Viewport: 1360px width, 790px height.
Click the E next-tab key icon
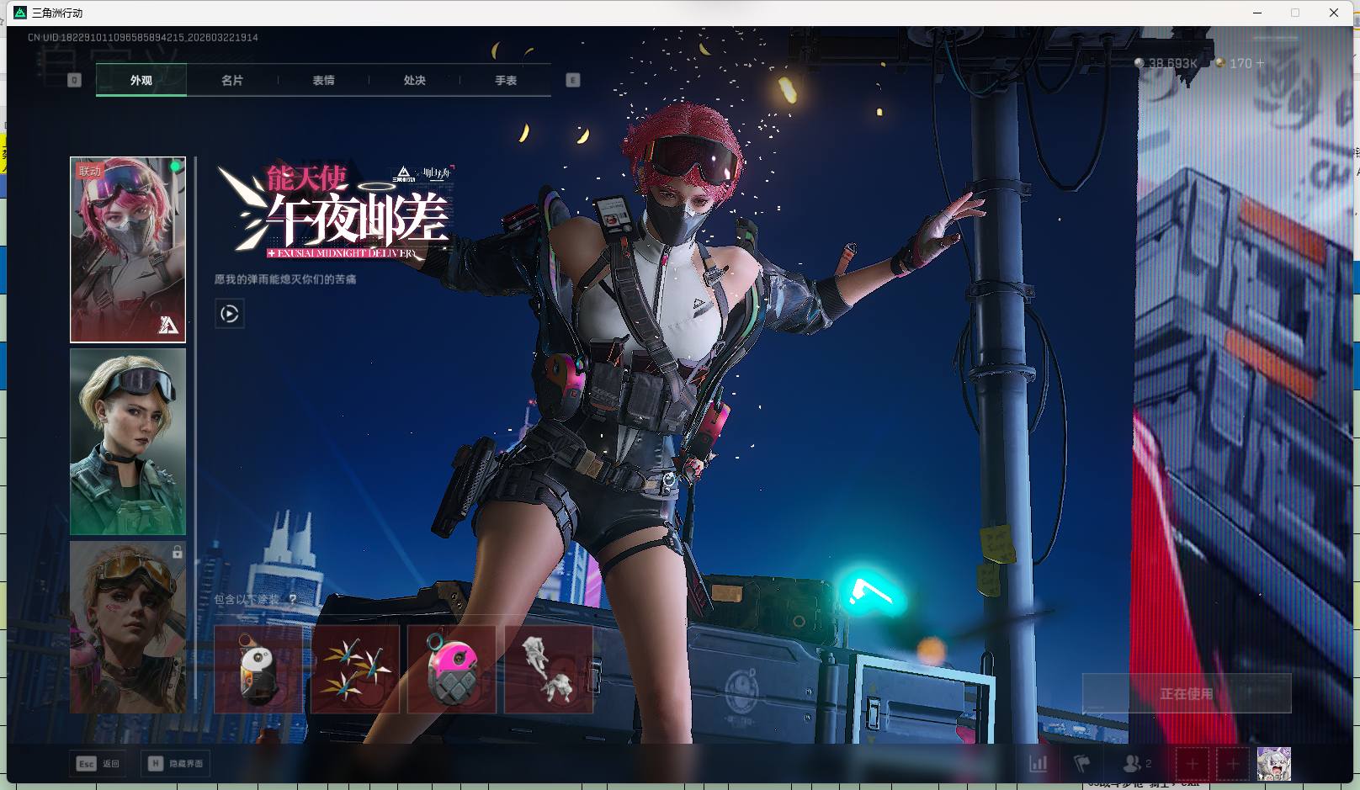(573, 80)
